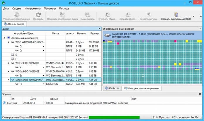204x121 pixels.
Task: Click the optical drive E: icon
Action: (13, 55)
